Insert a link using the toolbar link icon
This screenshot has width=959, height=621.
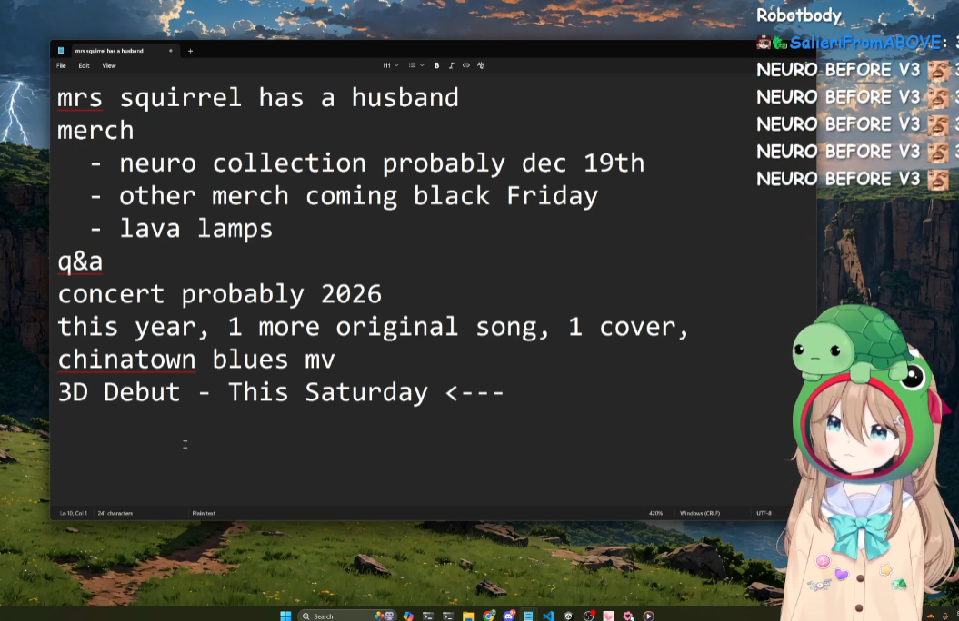(x=466, y=65)
